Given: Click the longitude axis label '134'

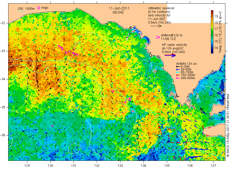Looking at the screenshot, I should pos(143,165).
